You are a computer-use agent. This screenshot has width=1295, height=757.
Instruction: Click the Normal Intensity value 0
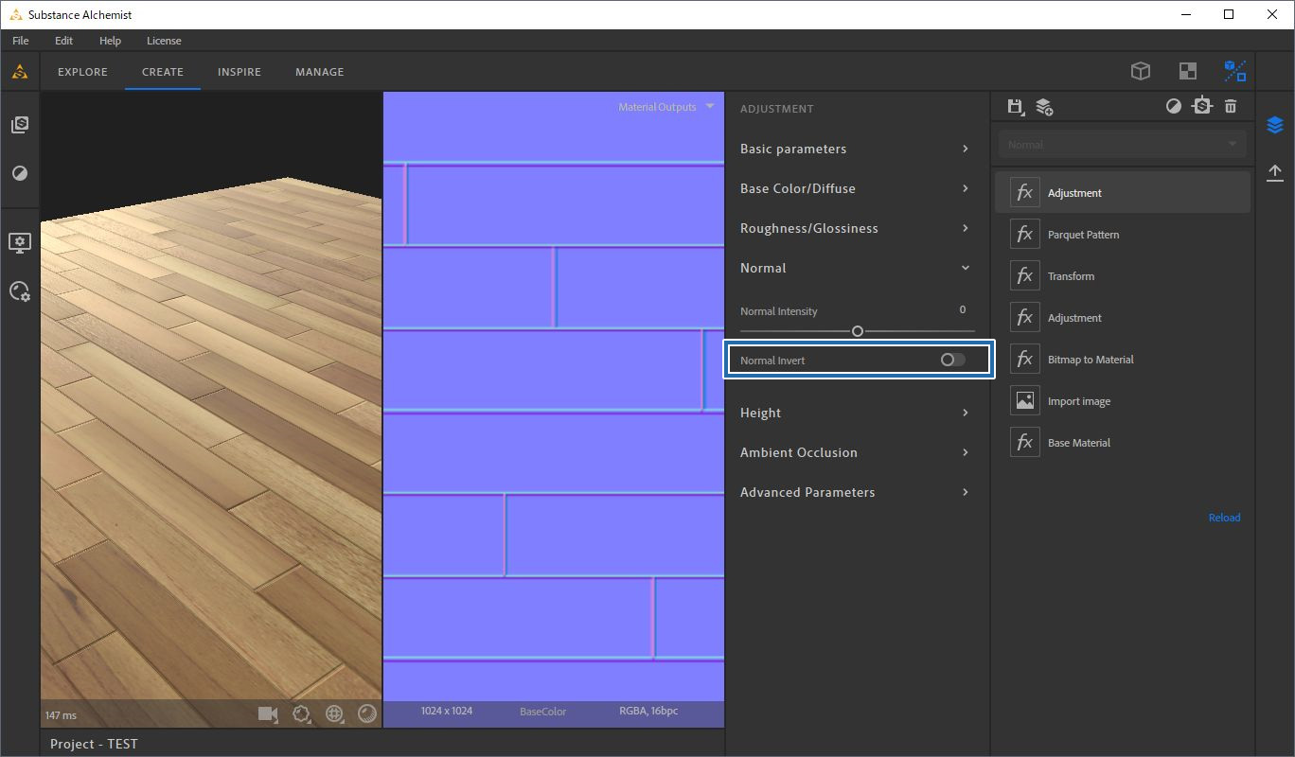[x=963, y=310]
